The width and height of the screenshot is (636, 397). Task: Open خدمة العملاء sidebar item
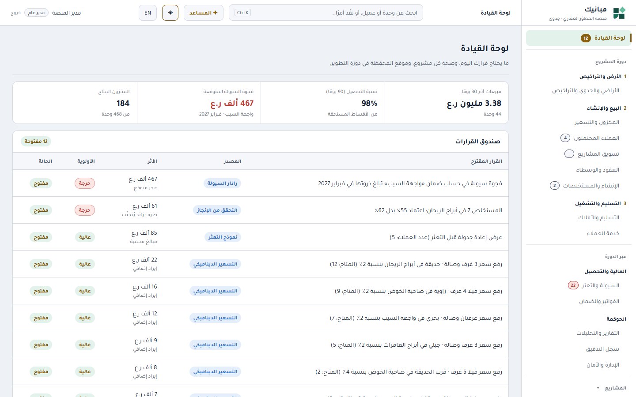(x=579, y=233)
